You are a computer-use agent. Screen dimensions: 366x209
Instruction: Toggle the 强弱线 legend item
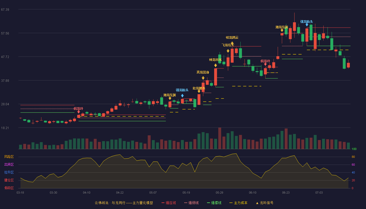pos(191,203)
